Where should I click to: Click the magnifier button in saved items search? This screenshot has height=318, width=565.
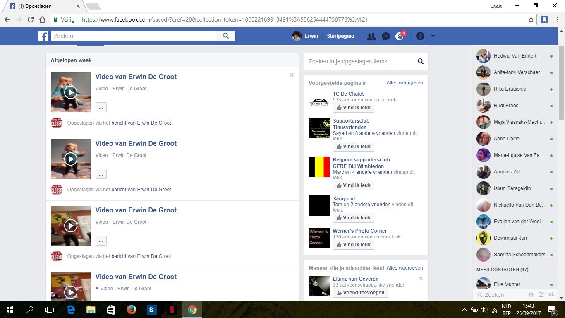click(420, 61)
